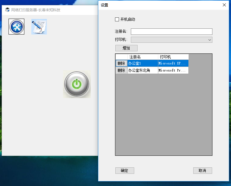Close the 设置 dialog with the X
Image resolution: width=231 pixels, height=186 pixels.
coord(224,5)
